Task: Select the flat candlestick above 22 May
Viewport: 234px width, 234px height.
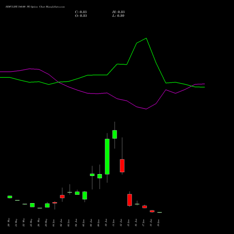Action: click(25, 204)
